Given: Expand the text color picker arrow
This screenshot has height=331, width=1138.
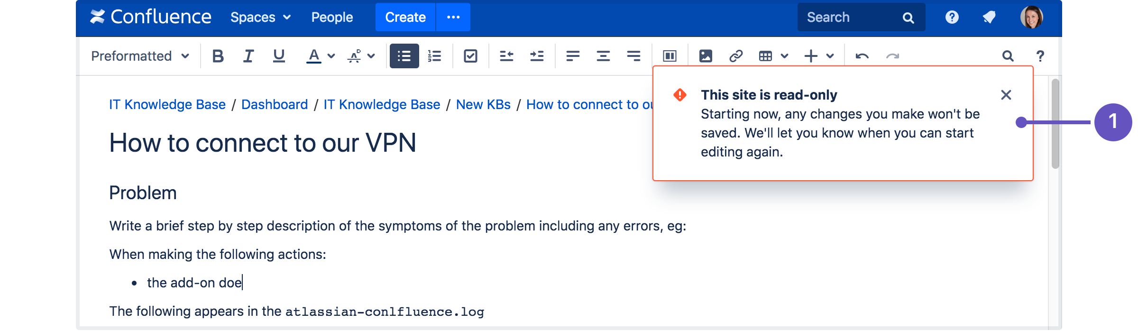Looking at the screenshot, I should click(331, 56).
